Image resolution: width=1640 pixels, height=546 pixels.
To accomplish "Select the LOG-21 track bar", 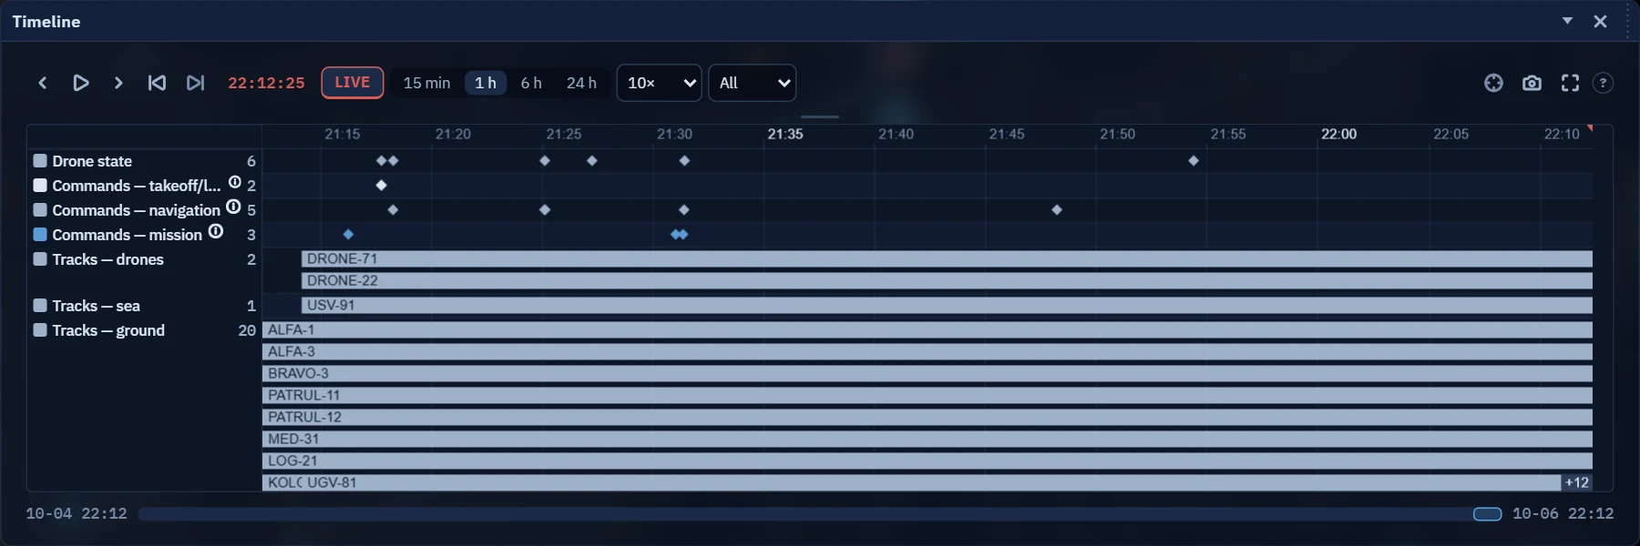I will (x=928, y=460).
